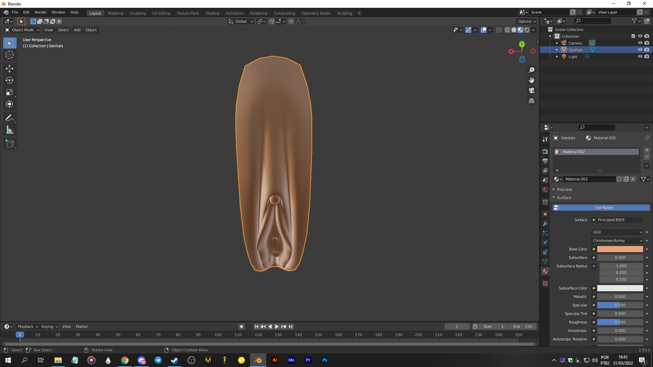Toggle render visibility of the Camera object
This screenshot has height=367, width=653.
[x=647, y=43]
